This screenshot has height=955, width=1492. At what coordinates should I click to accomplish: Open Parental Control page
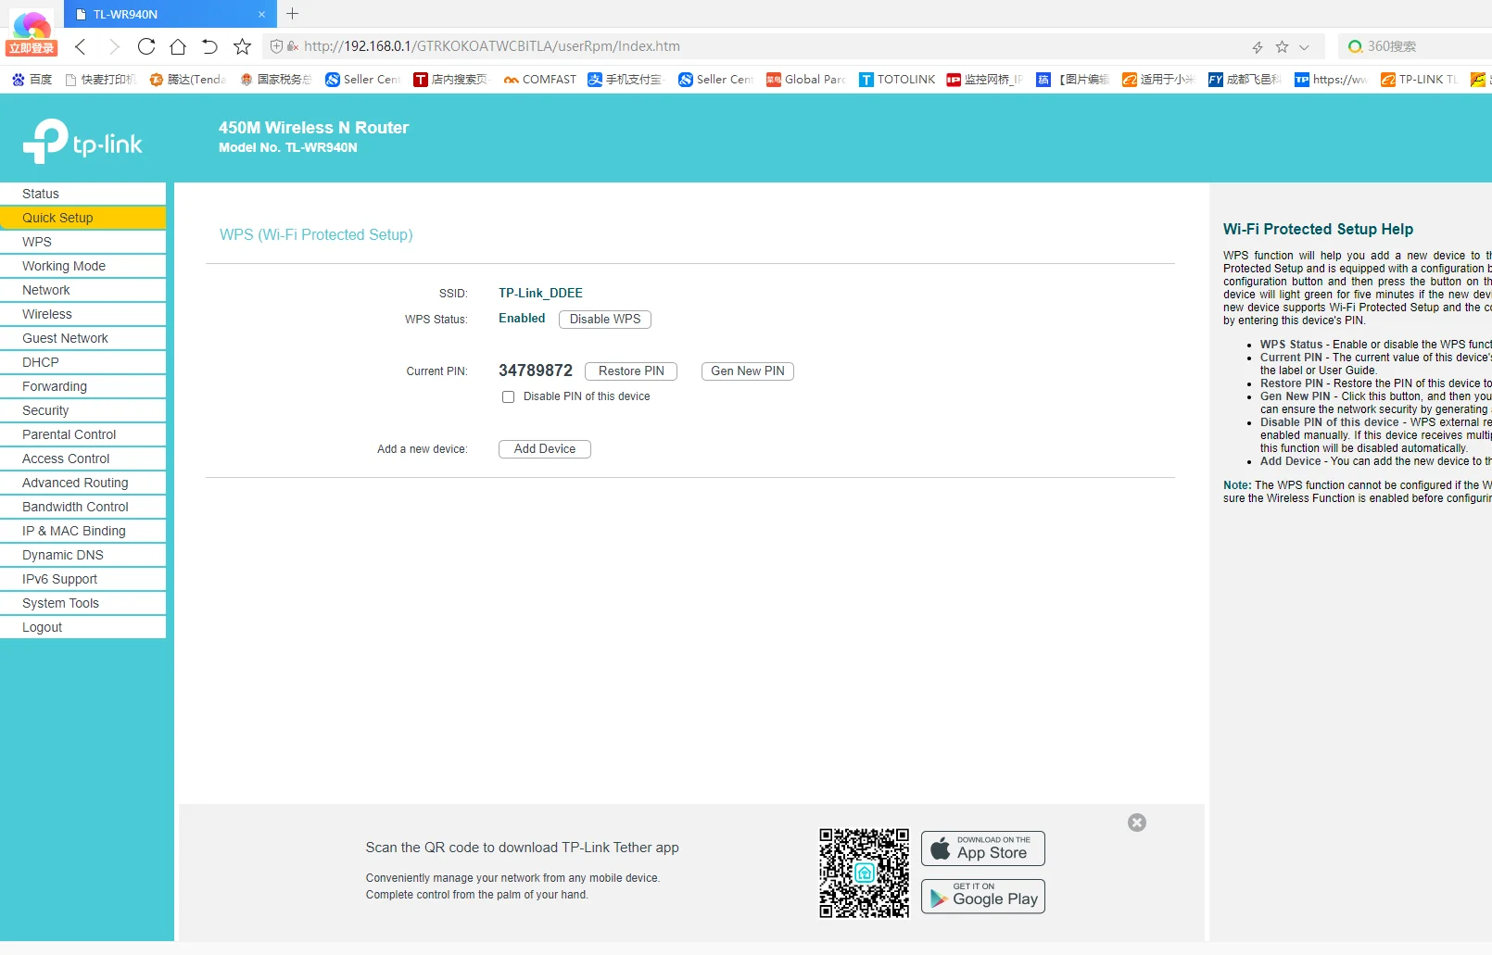click(x=83, y=434)
